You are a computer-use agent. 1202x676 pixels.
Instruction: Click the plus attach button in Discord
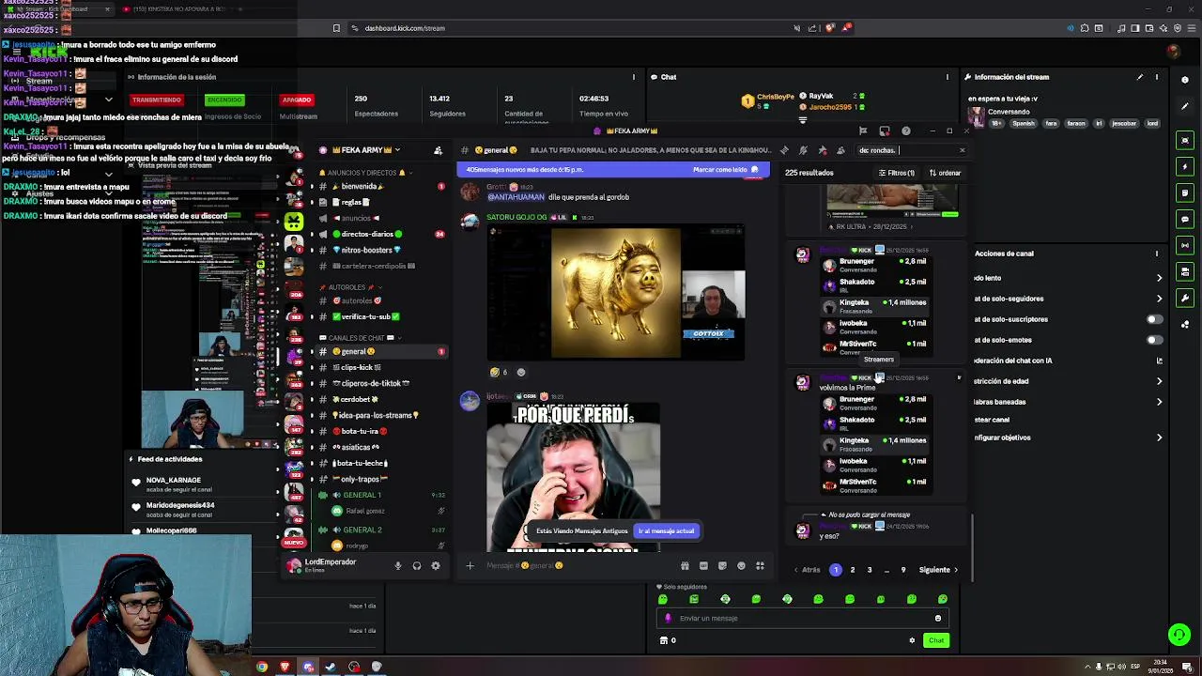470,565
